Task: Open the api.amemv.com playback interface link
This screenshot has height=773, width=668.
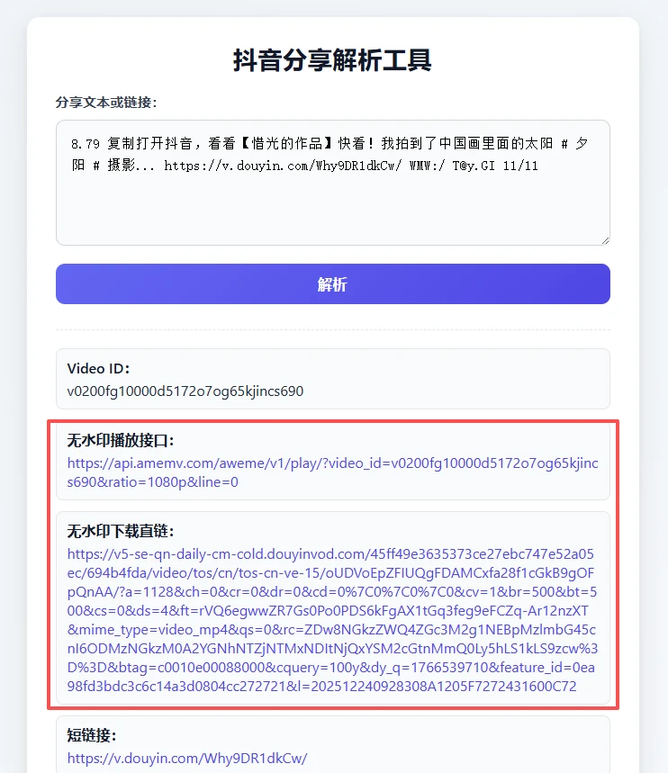Action: click(332, 472)
